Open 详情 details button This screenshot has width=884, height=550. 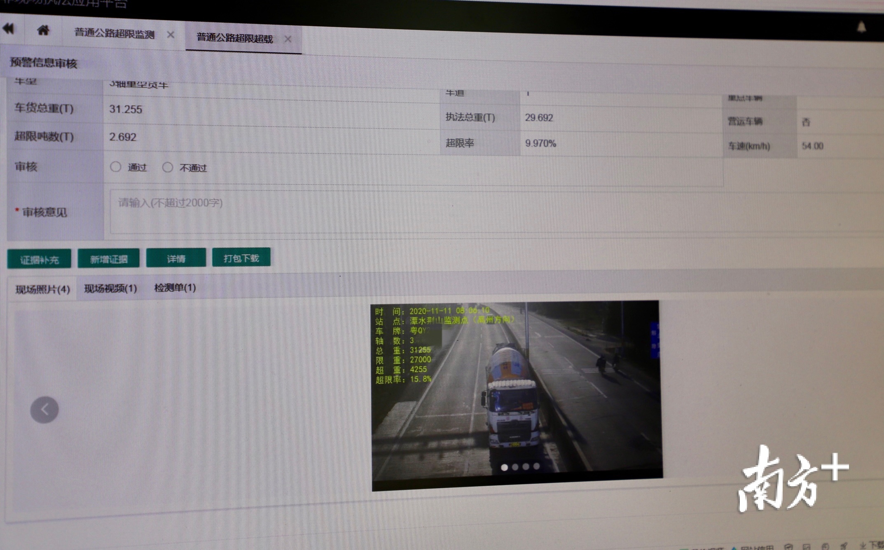(176, 259)
